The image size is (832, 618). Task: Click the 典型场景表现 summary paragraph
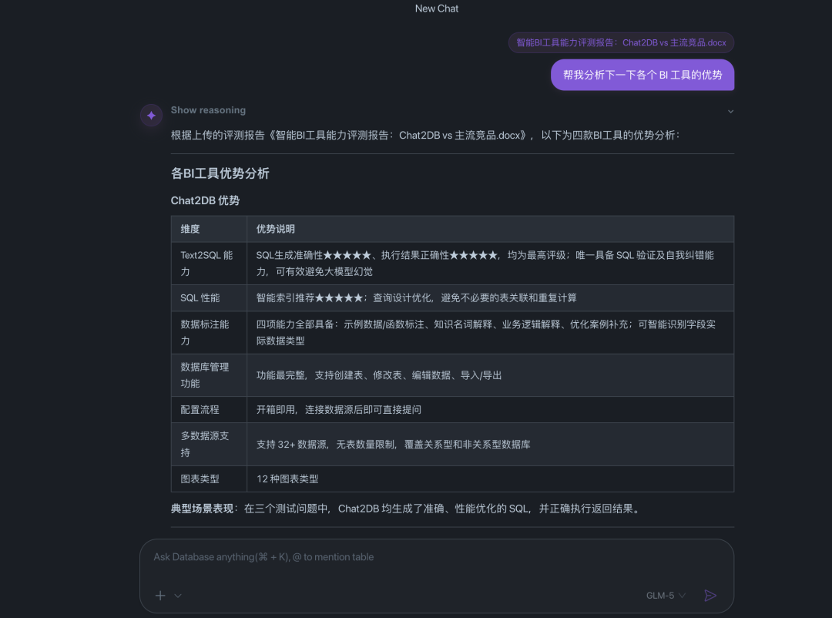point(407,509)
